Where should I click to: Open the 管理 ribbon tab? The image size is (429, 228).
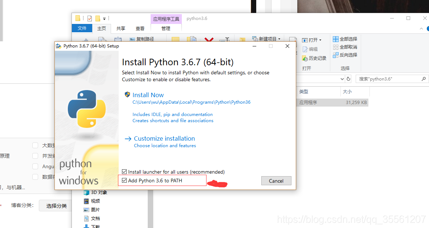coord(166,28)
